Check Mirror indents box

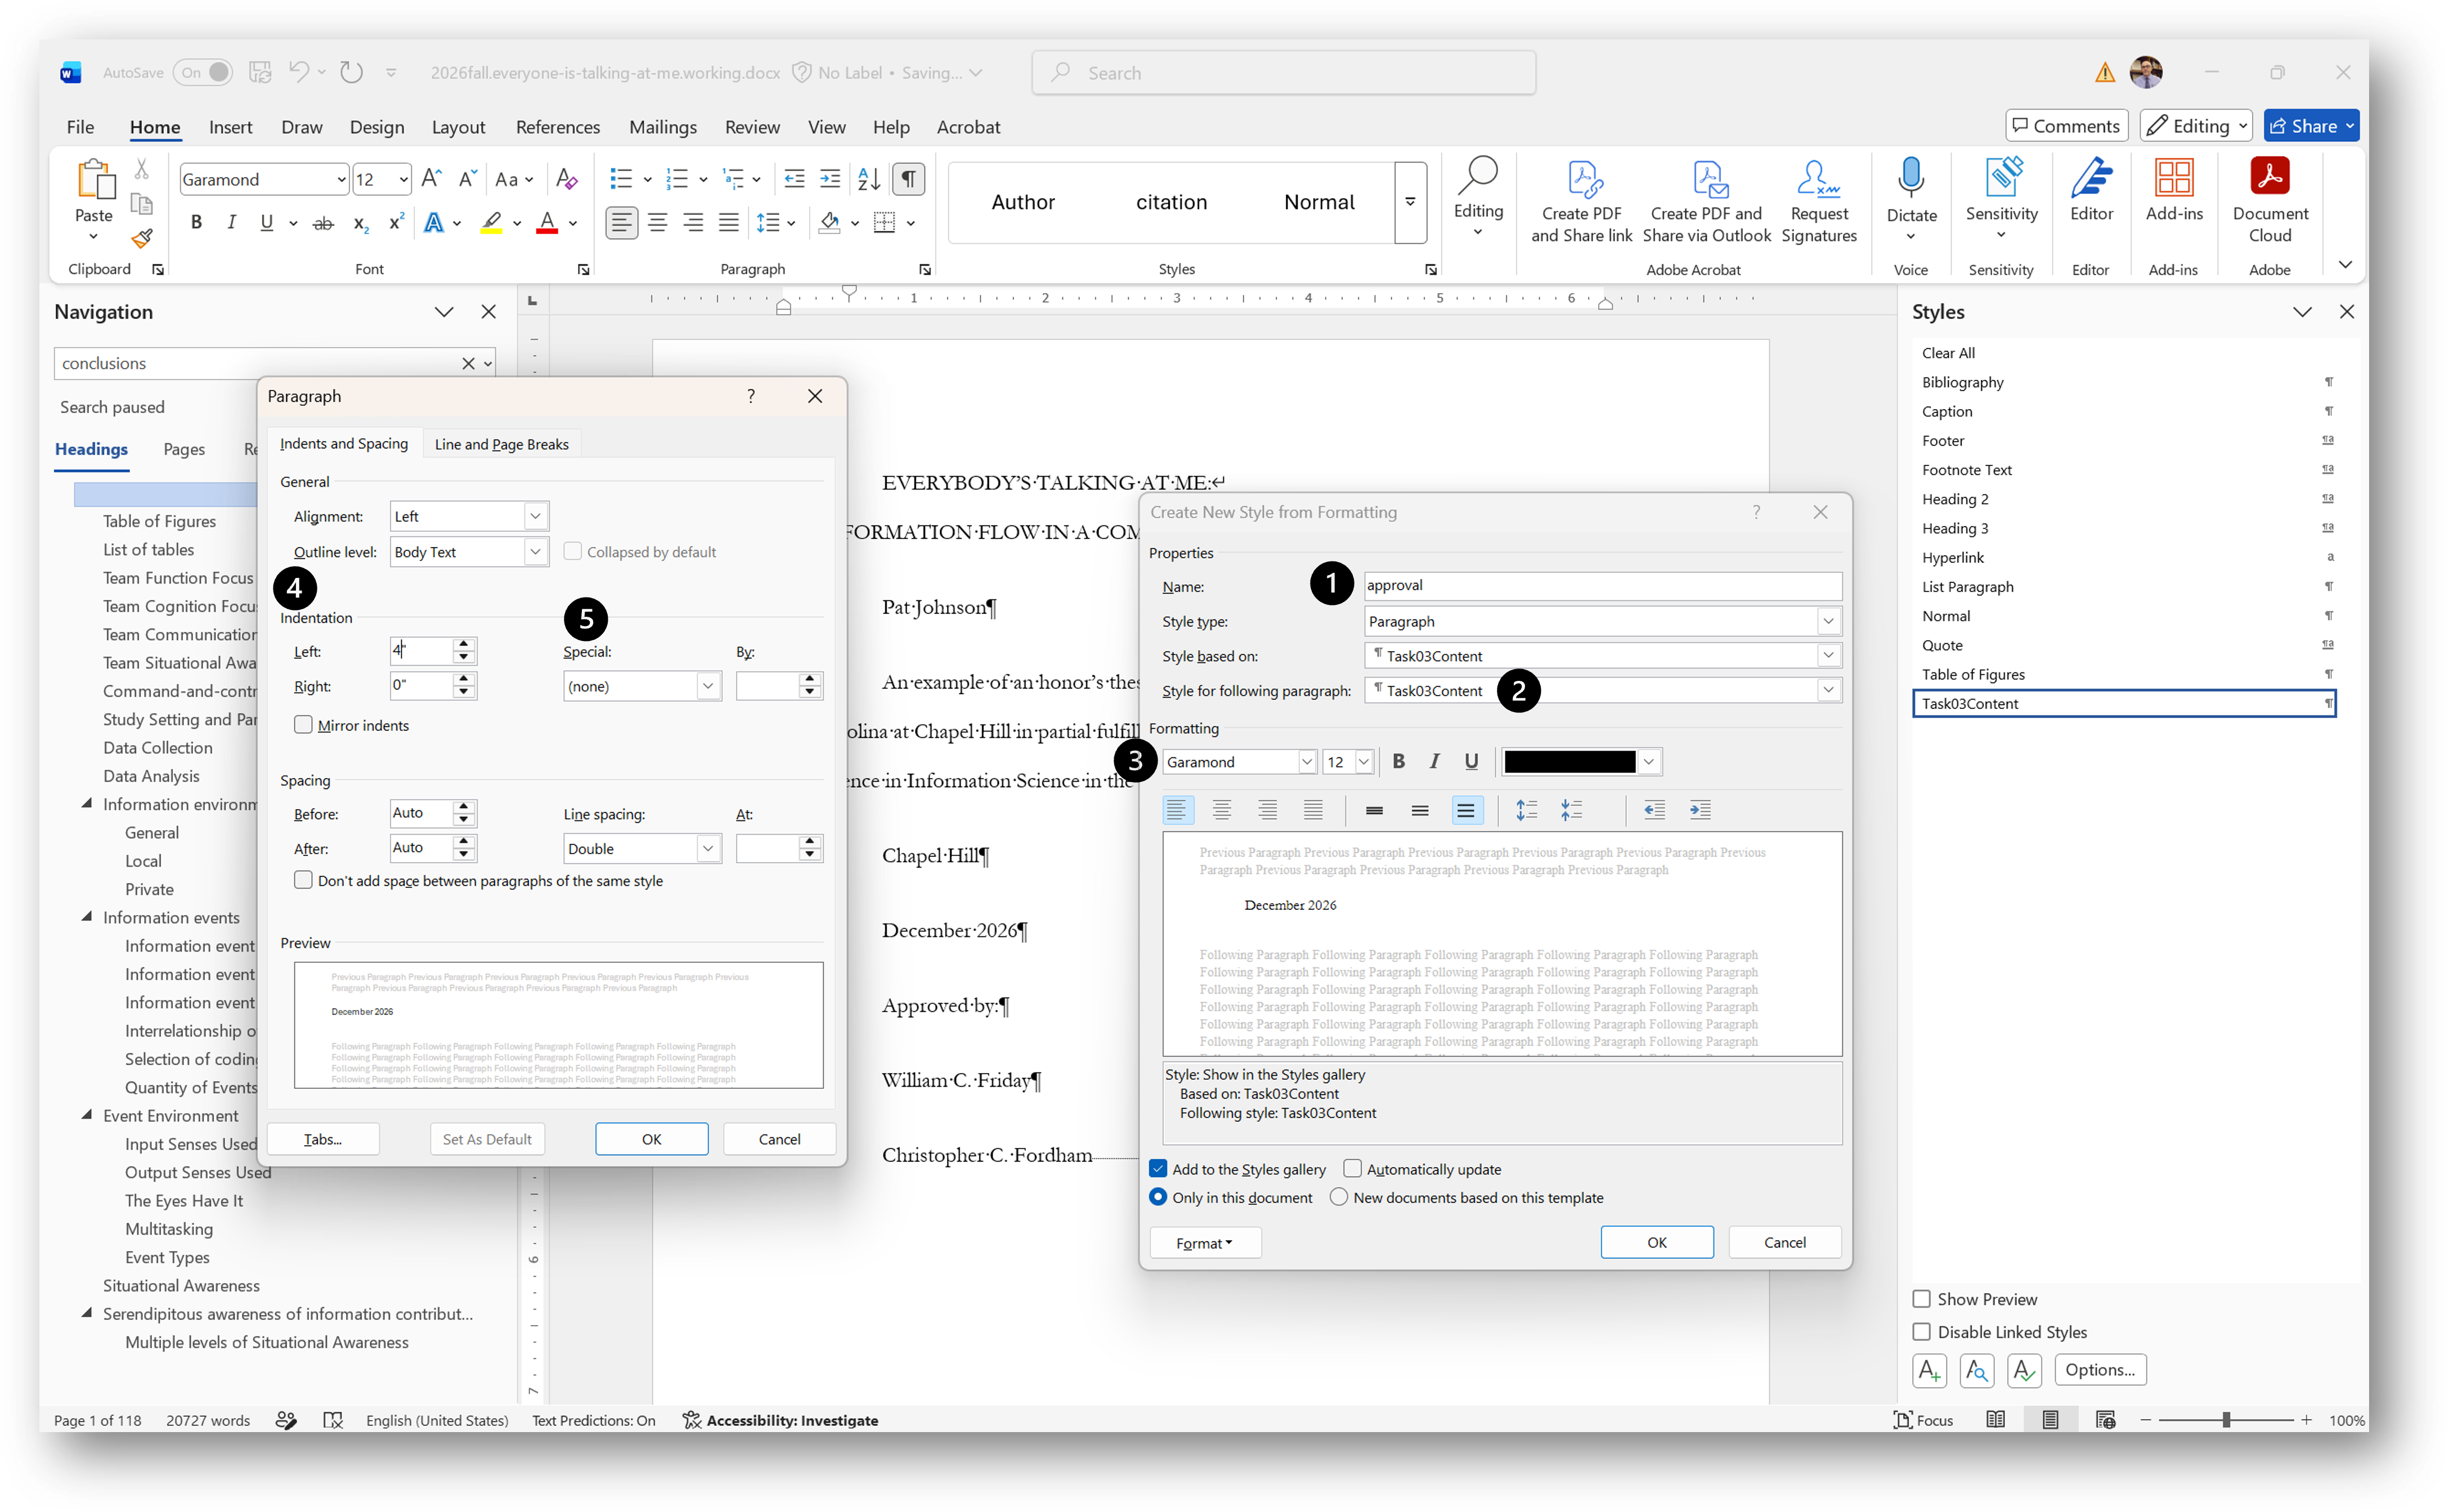click(x=303, y=725)
